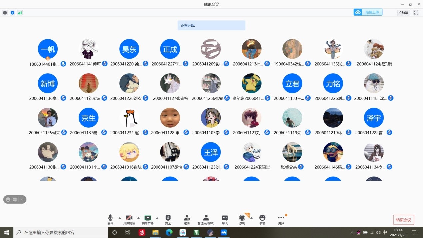Expand the video options arrow beside 开启视频
Viewport: 423px width, 238px height.
click(x=138, y=218)
